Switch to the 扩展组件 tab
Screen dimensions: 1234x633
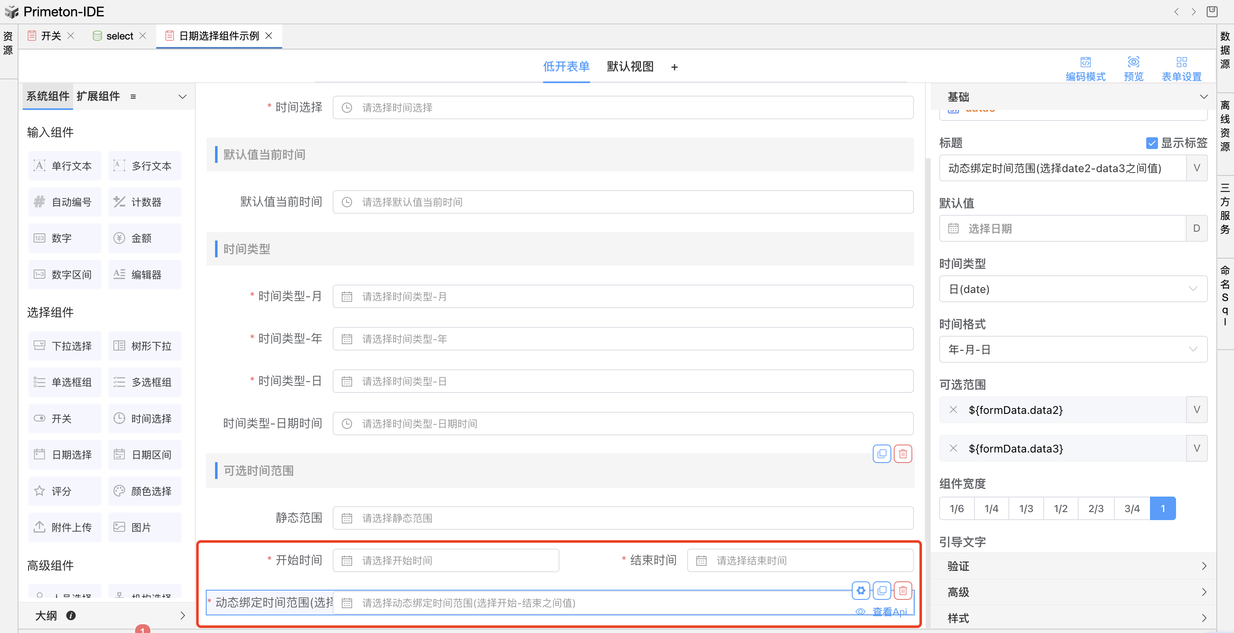click(98, 96)
